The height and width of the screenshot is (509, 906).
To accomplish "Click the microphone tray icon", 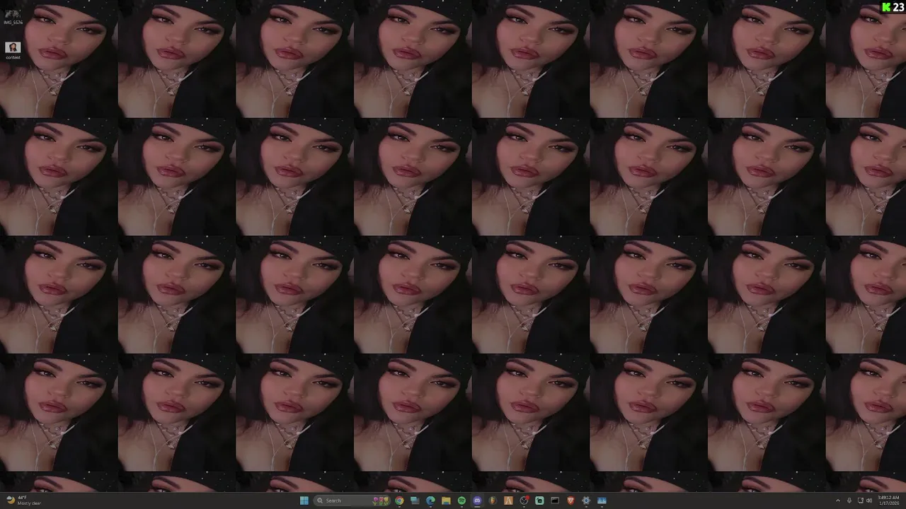I will [849, 501].
